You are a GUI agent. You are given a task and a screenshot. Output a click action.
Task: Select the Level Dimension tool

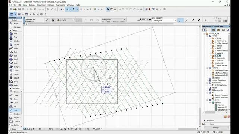pos(15,95)
